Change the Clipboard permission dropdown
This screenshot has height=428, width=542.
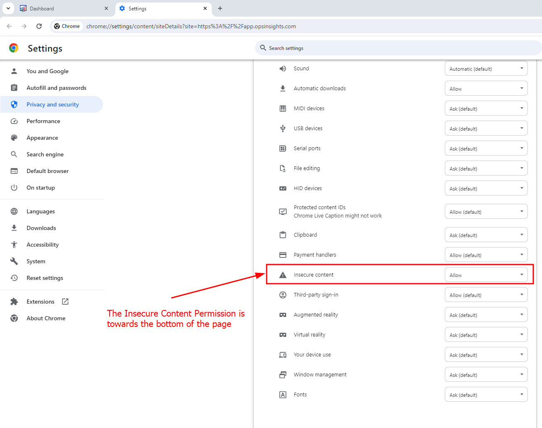pos(486,235)
